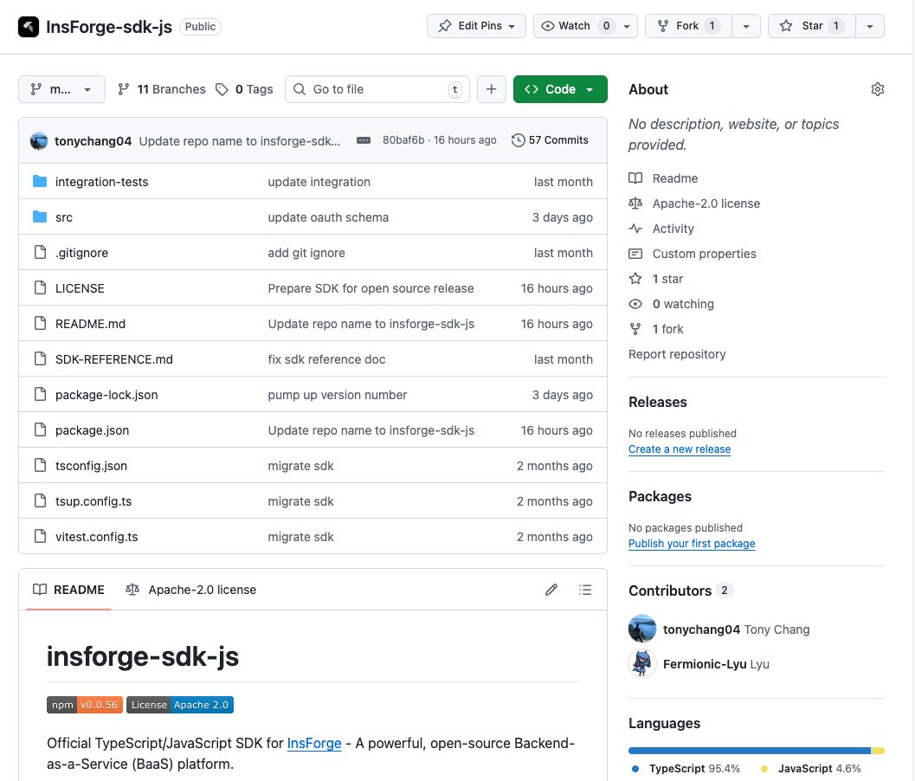The image size is (915, 781).
Task: Click the Activity pulse icon
Action: click(x=635, y=229)
